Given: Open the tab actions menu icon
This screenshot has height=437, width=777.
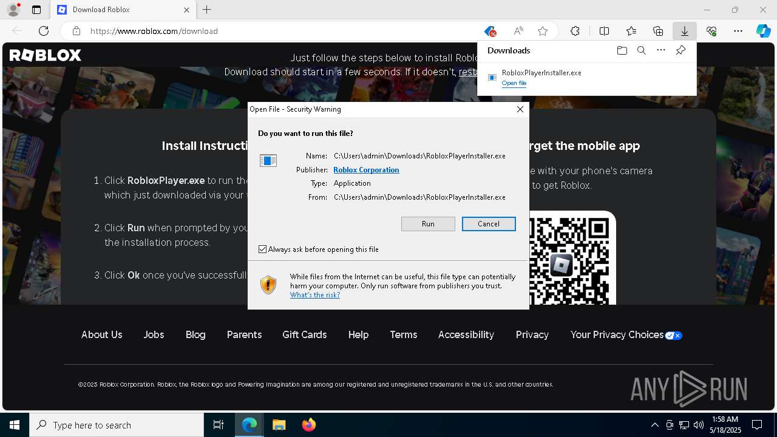Looking at the screenshot, I should tap(36, 10).
